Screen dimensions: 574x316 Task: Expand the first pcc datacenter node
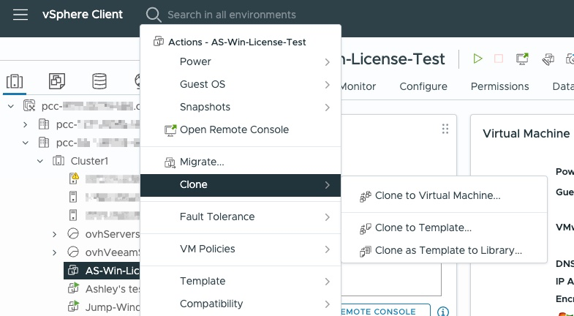[x=26, y=124]
